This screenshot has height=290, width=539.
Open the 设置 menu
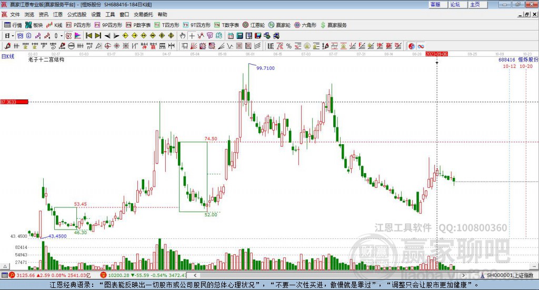point(96,14)
